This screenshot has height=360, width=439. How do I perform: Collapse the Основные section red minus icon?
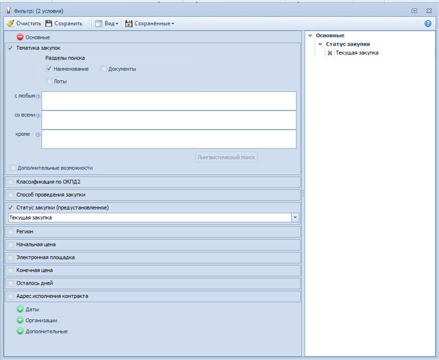(20, 37)
